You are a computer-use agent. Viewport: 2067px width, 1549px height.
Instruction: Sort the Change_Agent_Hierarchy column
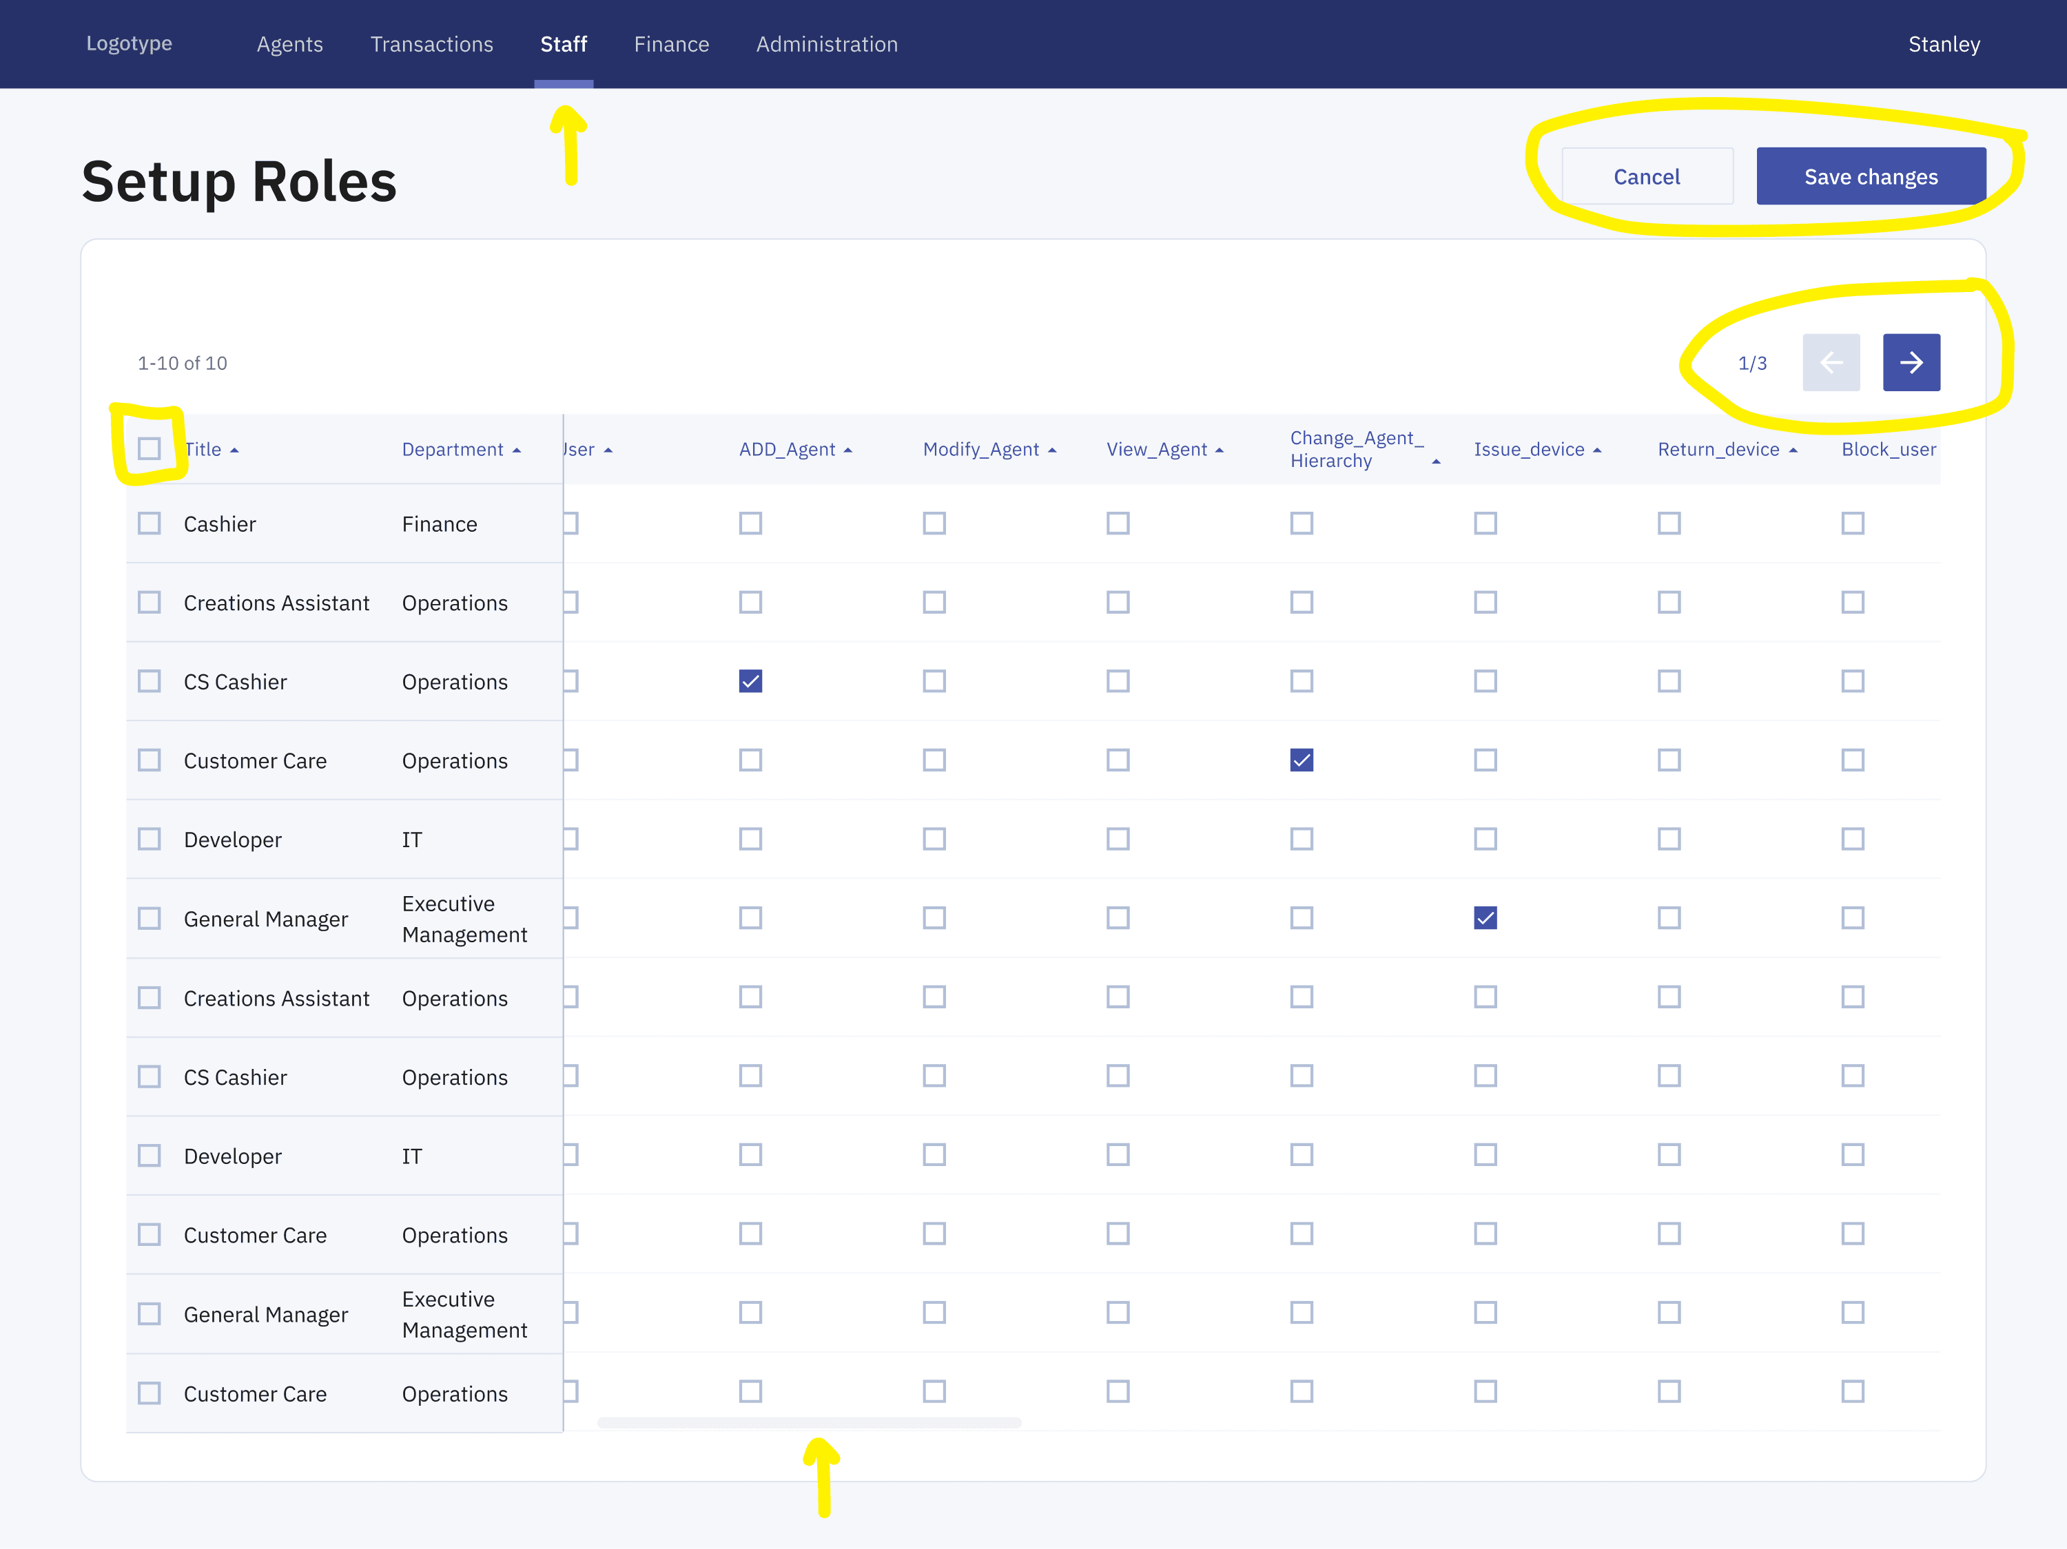pos(1435,461)
